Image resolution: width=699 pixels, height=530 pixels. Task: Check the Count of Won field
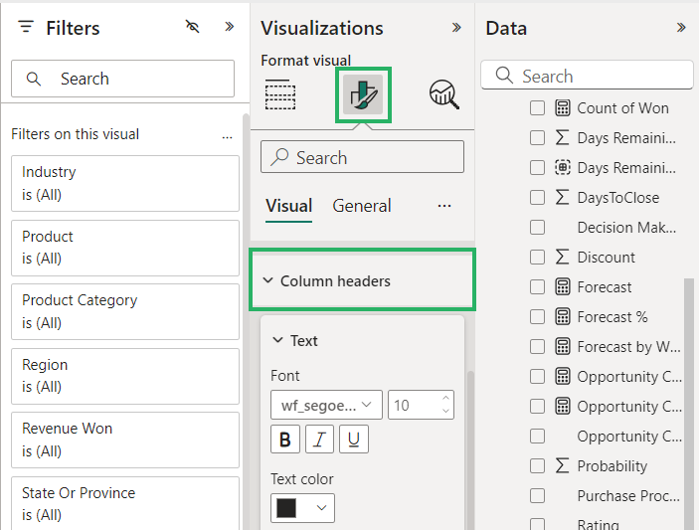[537, 108]
